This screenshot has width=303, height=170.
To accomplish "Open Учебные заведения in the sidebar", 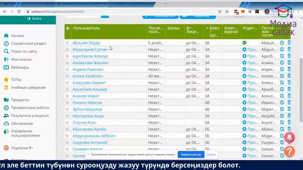I will (28, 87).
